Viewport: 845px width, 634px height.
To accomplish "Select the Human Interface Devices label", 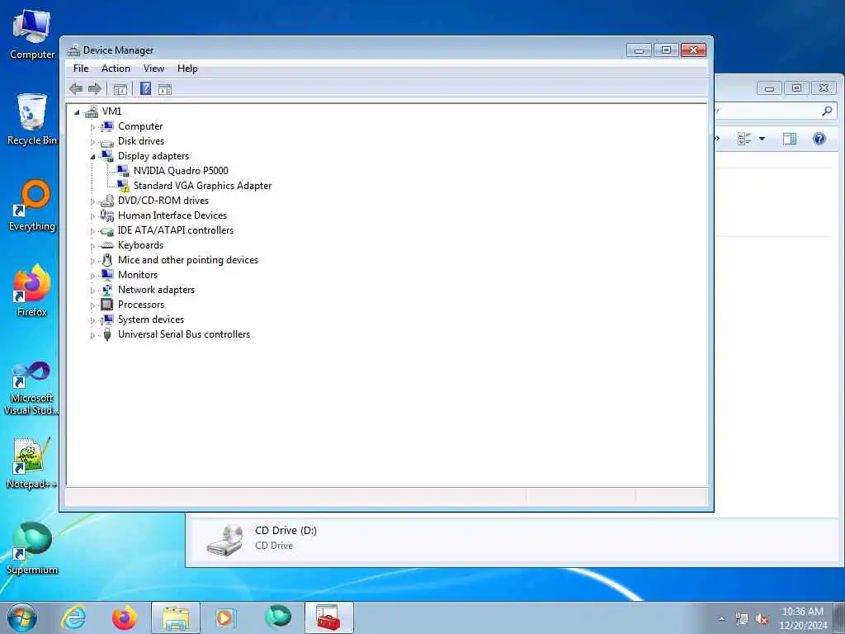I will [x=172, y=215].
